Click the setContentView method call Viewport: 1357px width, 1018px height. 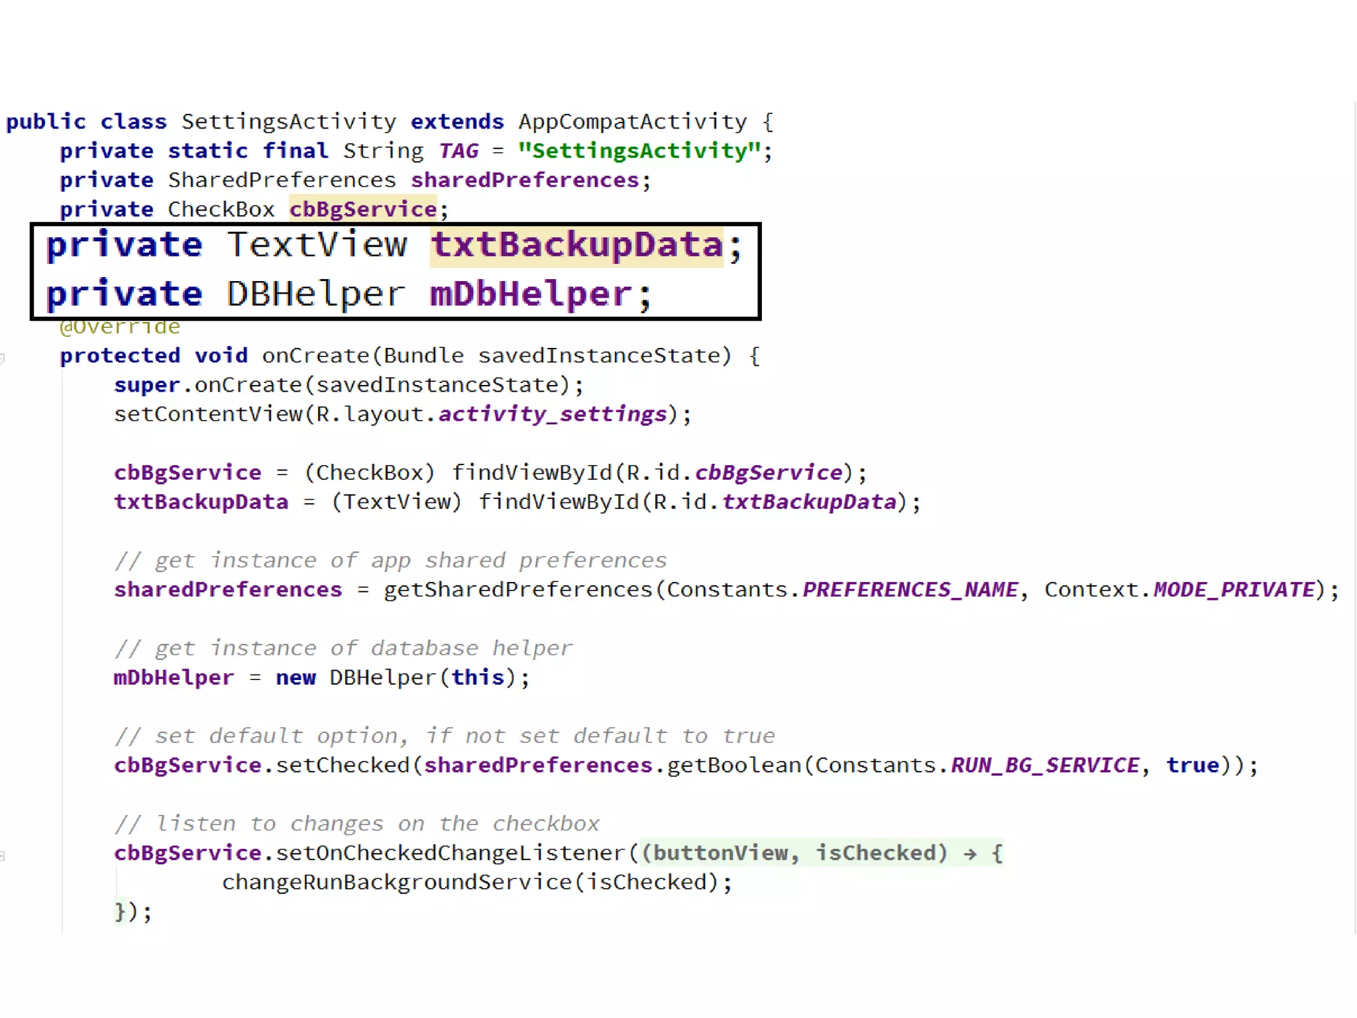[x=208, y=414]
